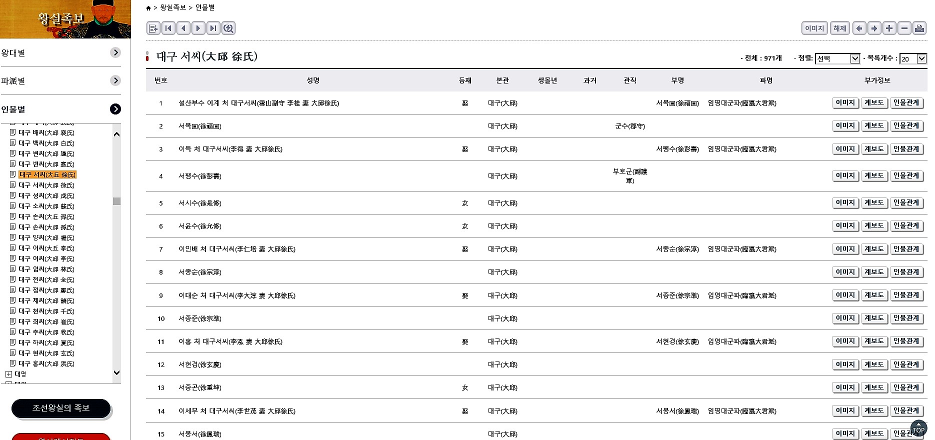Open the 파派별 menu section

[115, 80]
